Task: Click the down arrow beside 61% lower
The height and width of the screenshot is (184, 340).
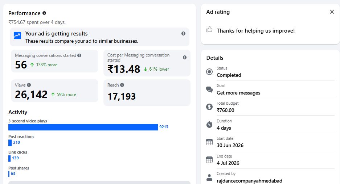Action: (x=146, y=69)
